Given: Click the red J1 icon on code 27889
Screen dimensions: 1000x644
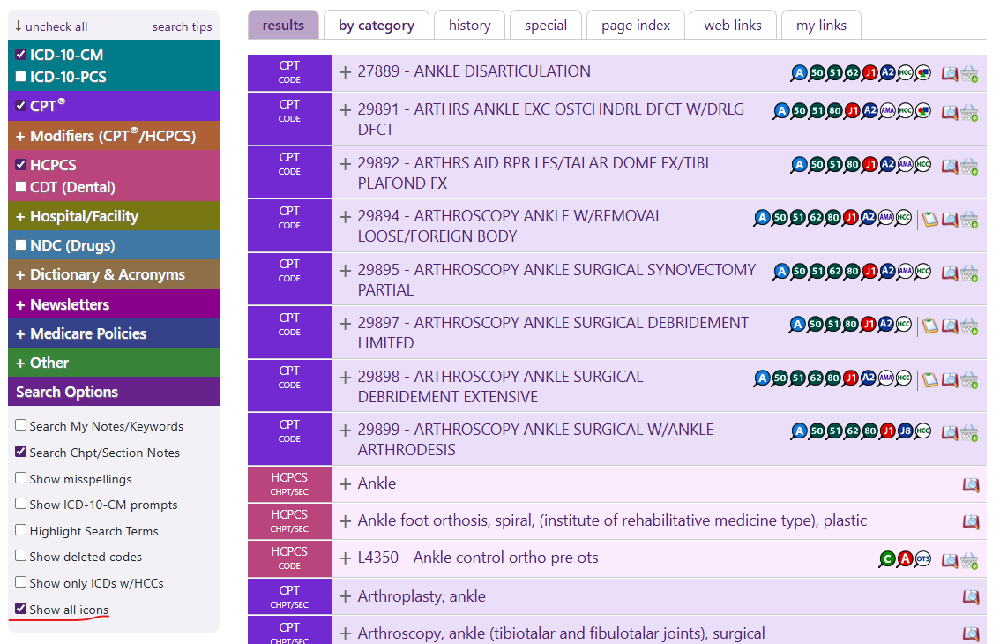Looking at the screenshot, I should tap(869, 73).
